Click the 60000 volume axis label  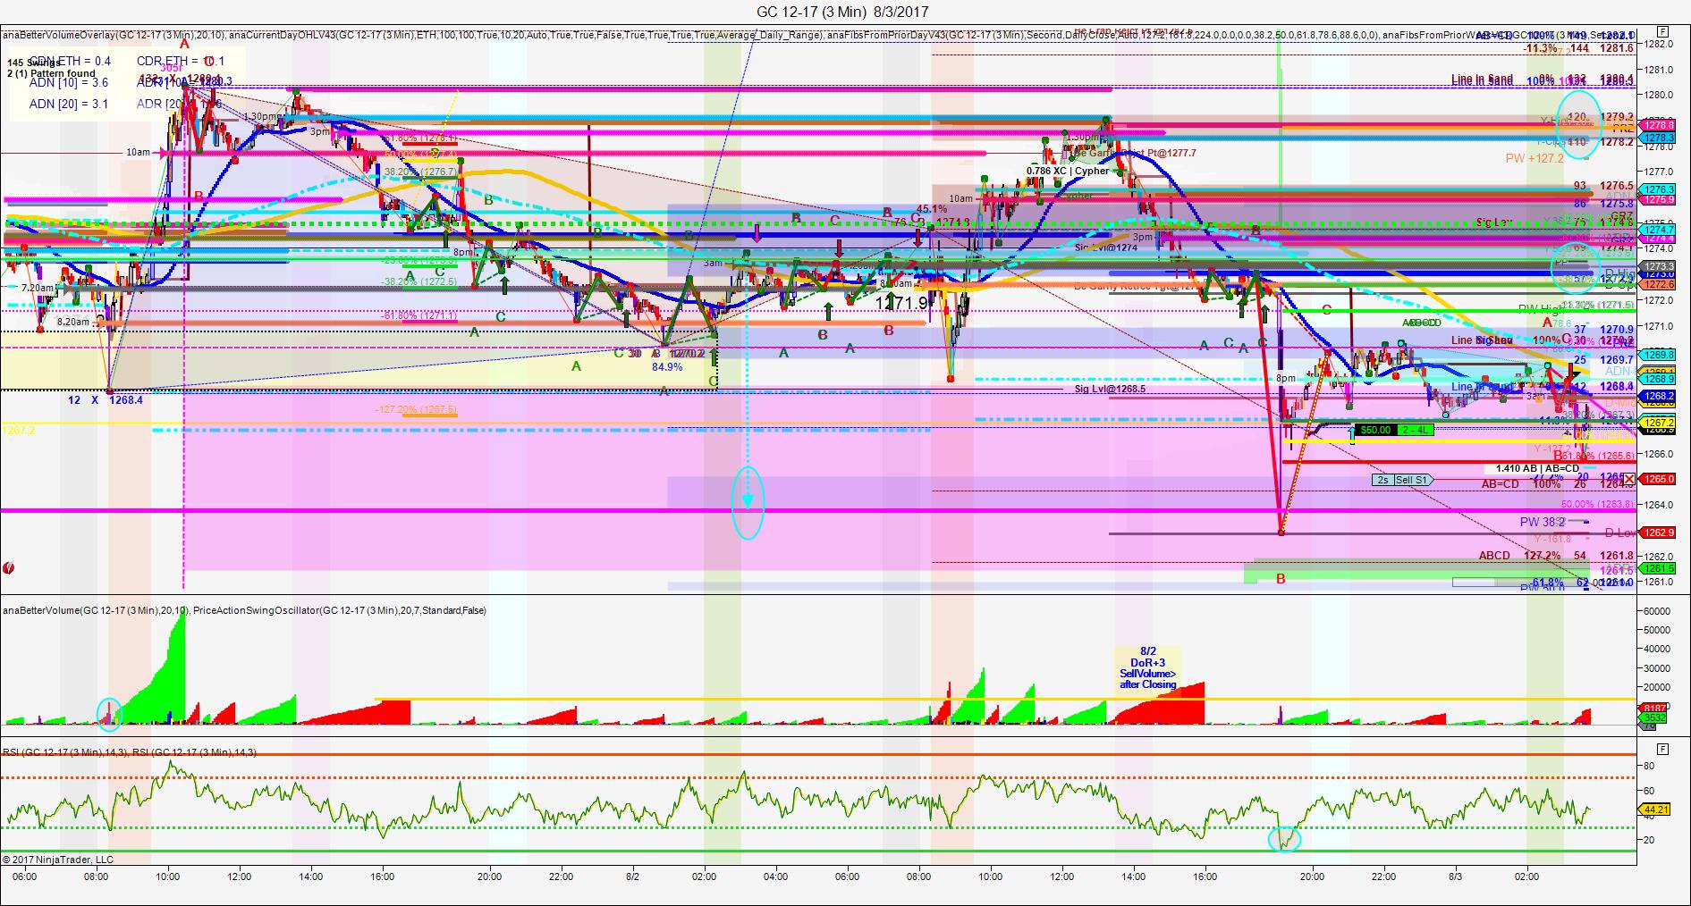[x=1659, y=611]
